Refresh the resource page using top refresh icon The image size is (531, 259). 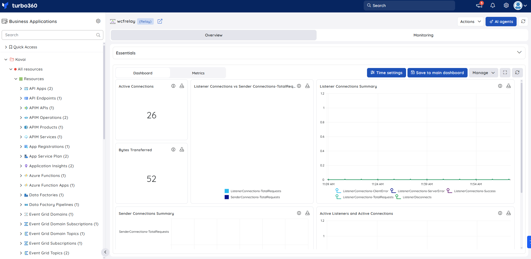523,22
